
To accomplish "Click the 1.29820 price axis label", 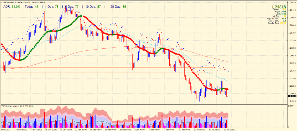I will (x=292, y=3).
